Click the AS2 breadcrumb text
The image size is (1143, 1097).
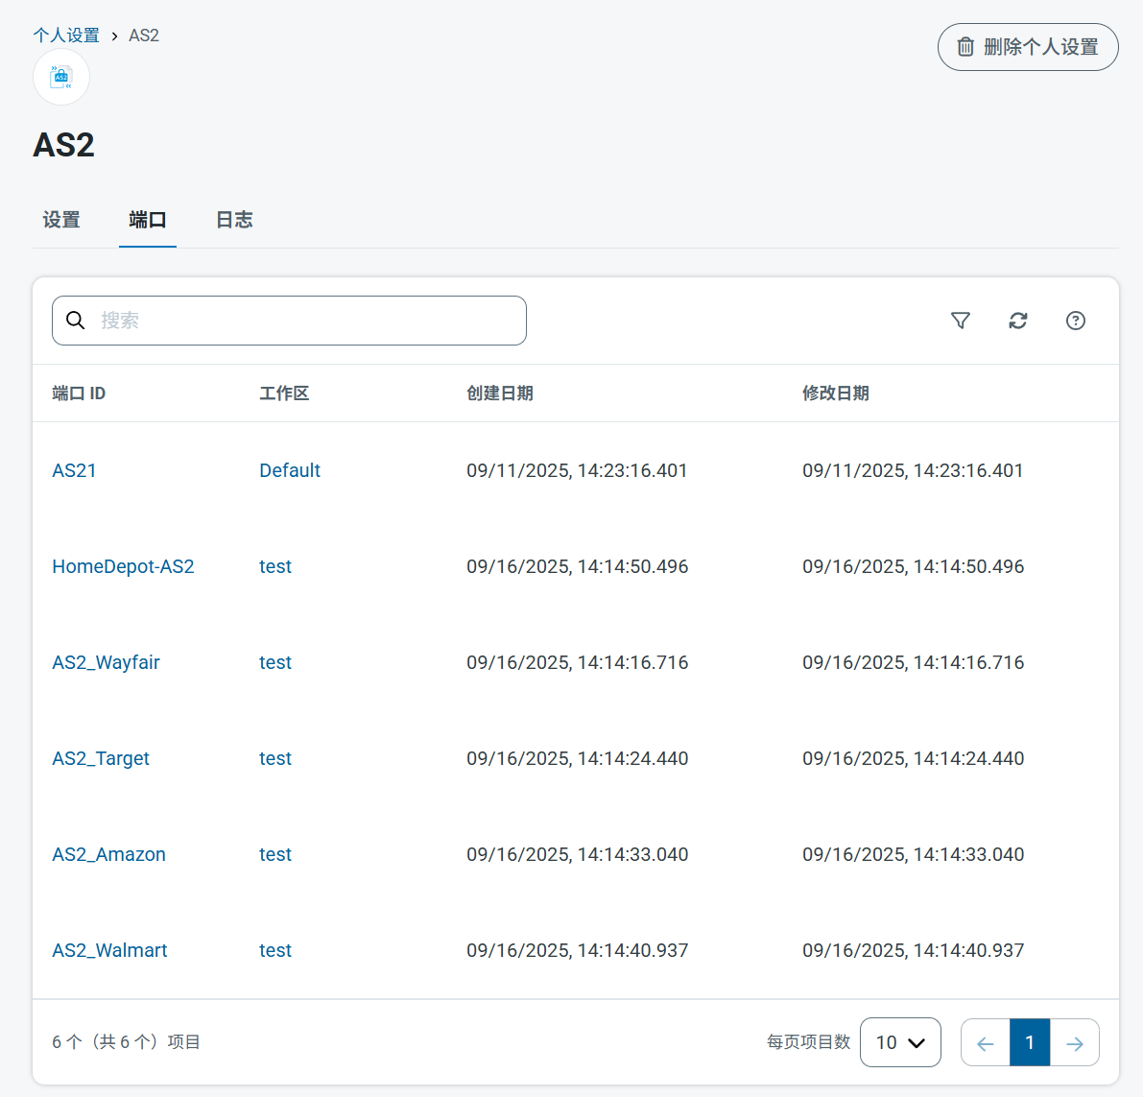(144, 35)
